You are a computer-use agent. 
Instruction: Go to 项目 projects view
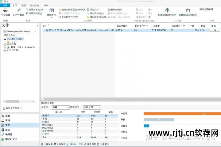pos(20,120)
